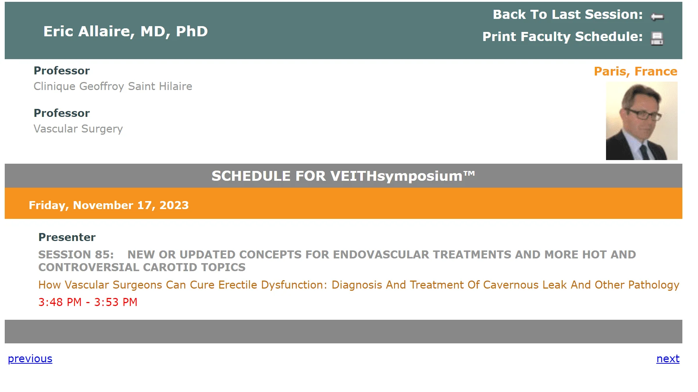Click the Session 85 title
The image size is (698, 392).
coord(337,261)
